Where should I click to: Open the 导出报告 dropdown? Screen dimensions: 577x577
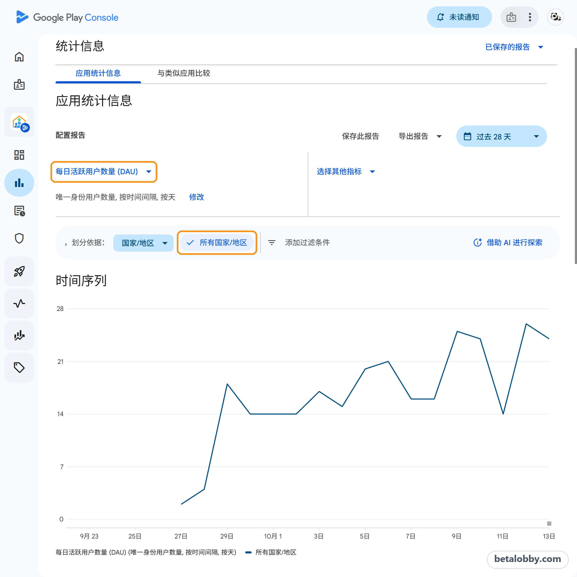click(420, 137)
